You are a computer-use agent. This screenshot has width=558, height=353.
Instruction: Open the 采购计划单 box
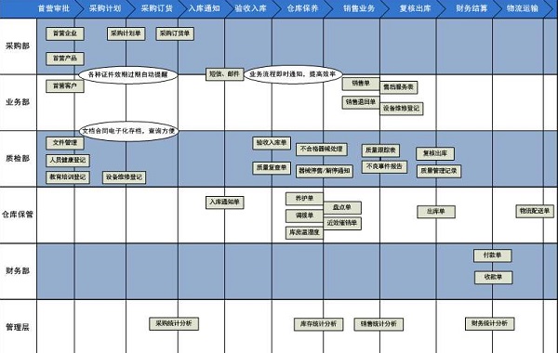click(126, 33)
